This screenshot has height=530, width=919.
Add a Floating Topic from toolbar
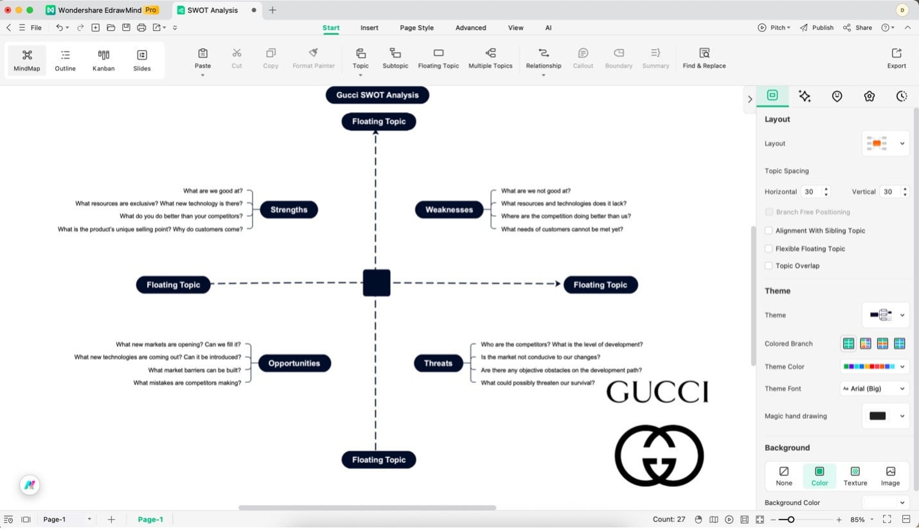click(438, 58)
